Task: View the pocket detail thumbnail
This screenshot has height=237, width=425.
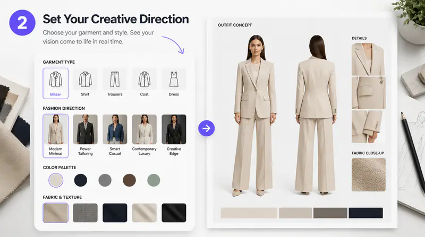Action: [x=368, y=93]
